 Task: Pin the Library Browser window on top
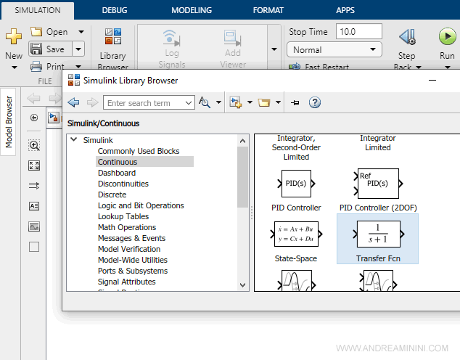pos(295,102)
